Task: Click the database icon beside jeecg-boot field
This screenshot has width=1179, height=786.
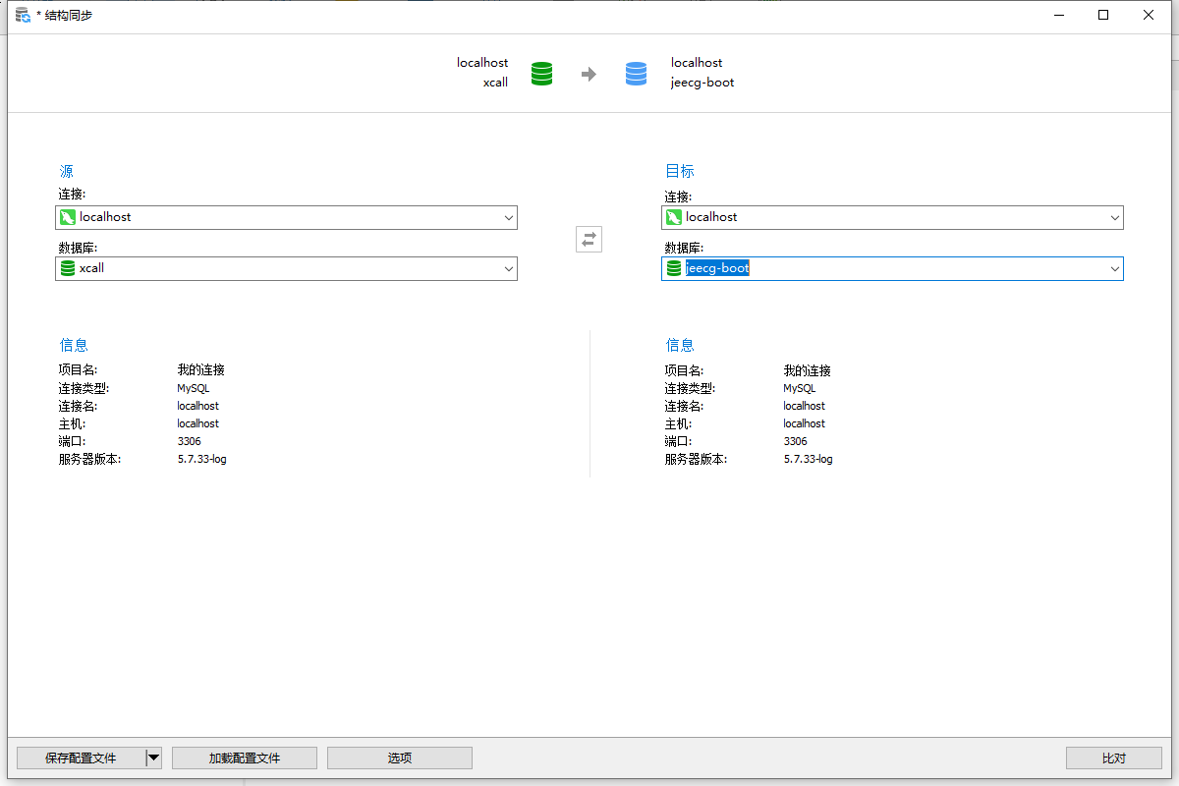Action: point(673,267)
